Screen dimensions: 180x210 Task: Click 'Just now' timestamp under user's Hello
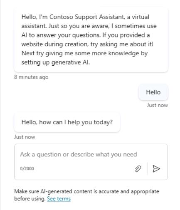pos(157,105)
